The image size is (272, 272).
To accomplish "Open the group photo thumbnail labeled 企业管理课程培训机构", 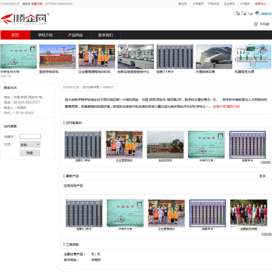I will tap(97, 57).
